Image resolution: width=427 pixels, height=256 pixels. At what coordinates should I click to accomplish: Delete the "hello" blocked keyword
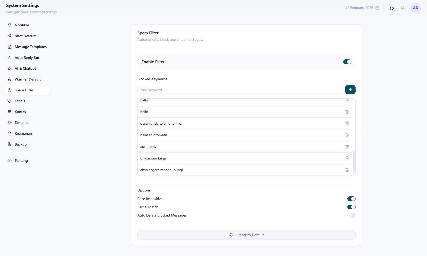coord(347,112)
